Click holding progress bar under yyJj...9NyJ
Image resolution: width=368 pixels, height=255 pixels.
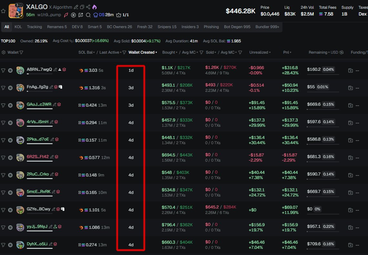click(39, 231)
